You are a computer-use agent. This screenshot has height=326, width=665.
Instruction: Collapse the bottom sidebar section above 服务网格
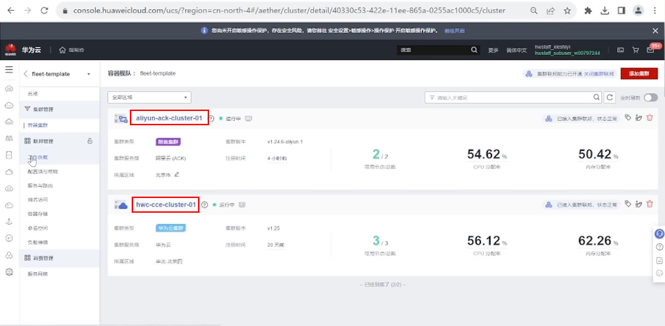point(59,258)
